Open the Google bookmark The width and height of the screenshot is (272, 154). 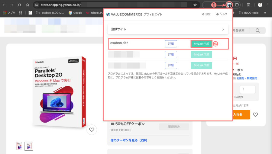(76, 13)
